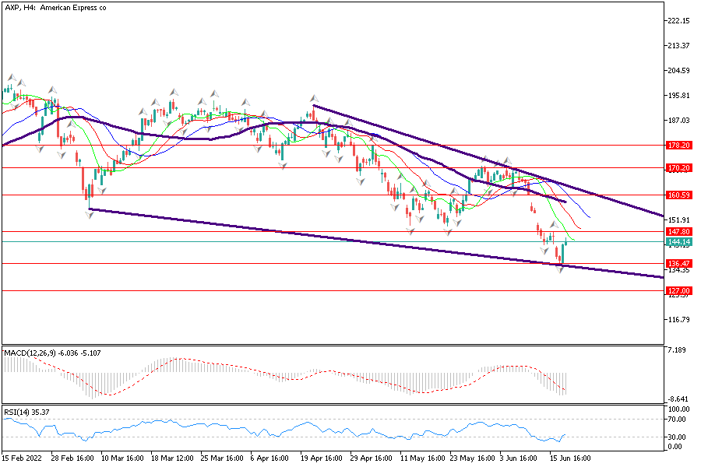The image size is (701, 467).
Task: Click the red 170.20 price level label
Action: click(678, 167)
